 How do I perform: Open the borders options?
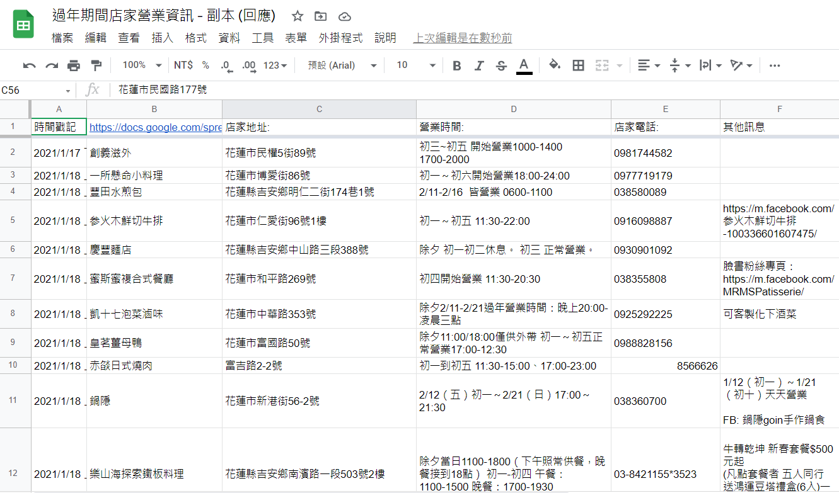pos(578,65)
